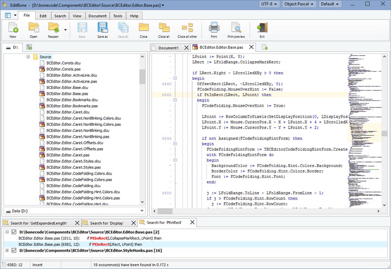Click the Open file toolbar icon
This screenshot has height=269, width=391.
[34, 28]
